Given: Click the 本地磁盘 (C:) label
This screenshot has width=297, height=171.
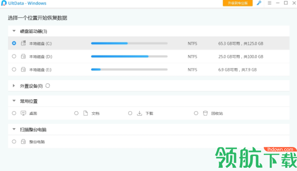Looking at the screenshot, I should point(41,44).
